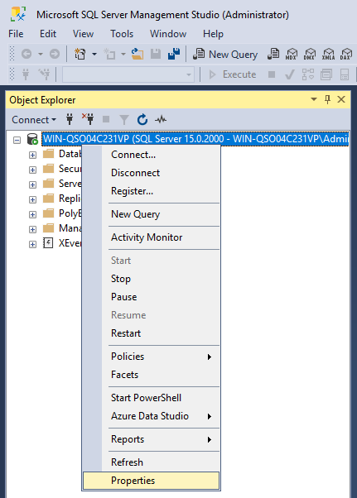
Task: Click Object Explorer connect plug icon
Action: pos(70,120)
